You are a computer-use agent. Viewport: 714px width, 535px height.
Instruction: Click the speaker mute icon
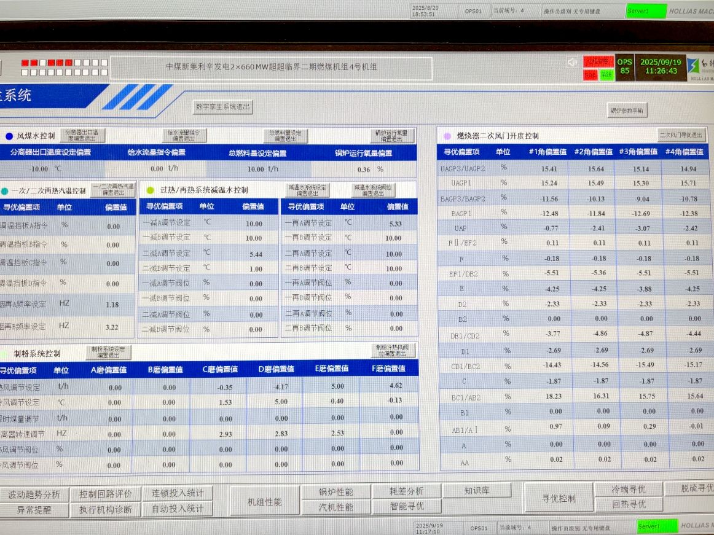[x=572, y=63]
